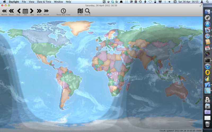Click the Bluetooth menu bar icon
Screen dimensions: 212x132
[x=165, y=2]
